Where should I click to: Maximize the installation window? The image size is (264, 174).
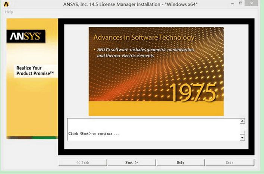(x=241, y=3)
